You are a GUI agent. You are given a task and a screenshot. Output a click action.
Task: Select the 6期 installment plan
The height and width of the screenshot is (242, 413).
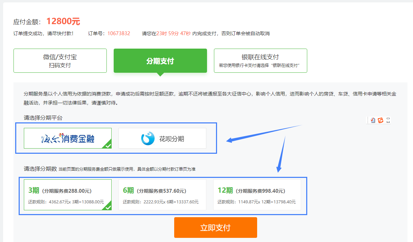point(162,195)
